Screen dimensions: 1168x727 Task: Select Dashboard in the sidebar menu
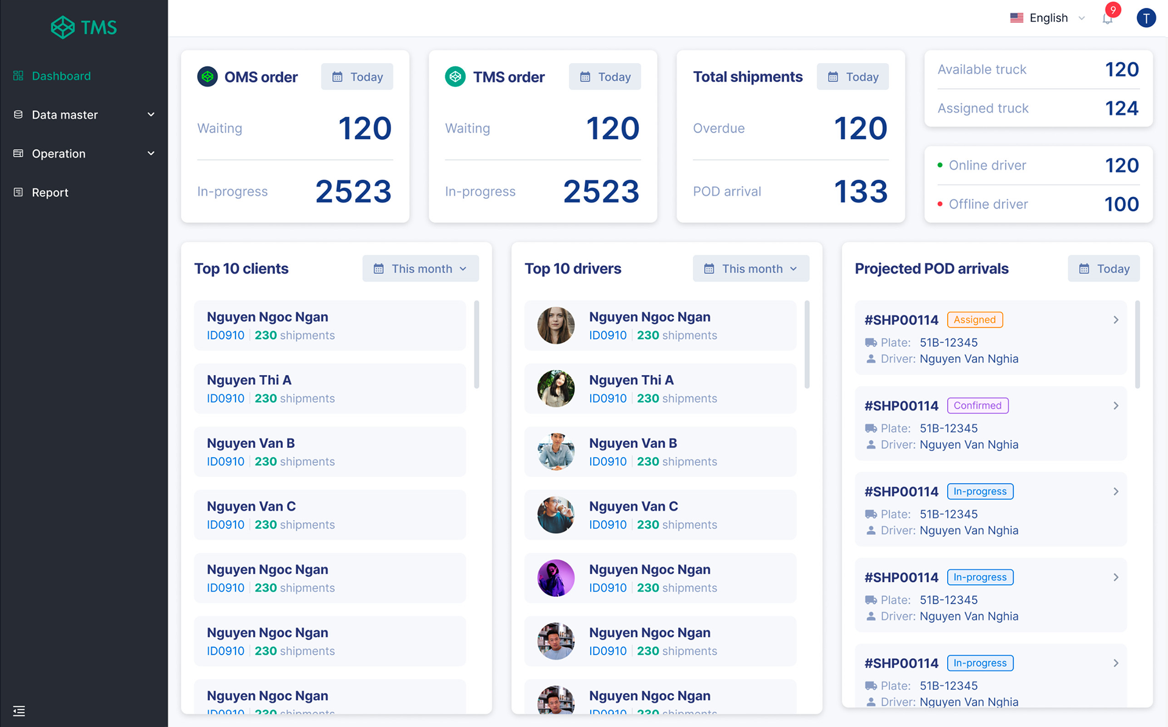pyautogui.click(x=61, y=75)
